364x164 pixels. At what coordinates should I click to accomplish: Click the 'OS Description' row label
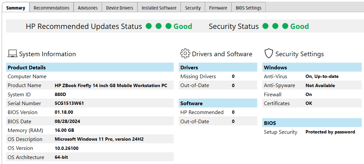pos(25,139)
